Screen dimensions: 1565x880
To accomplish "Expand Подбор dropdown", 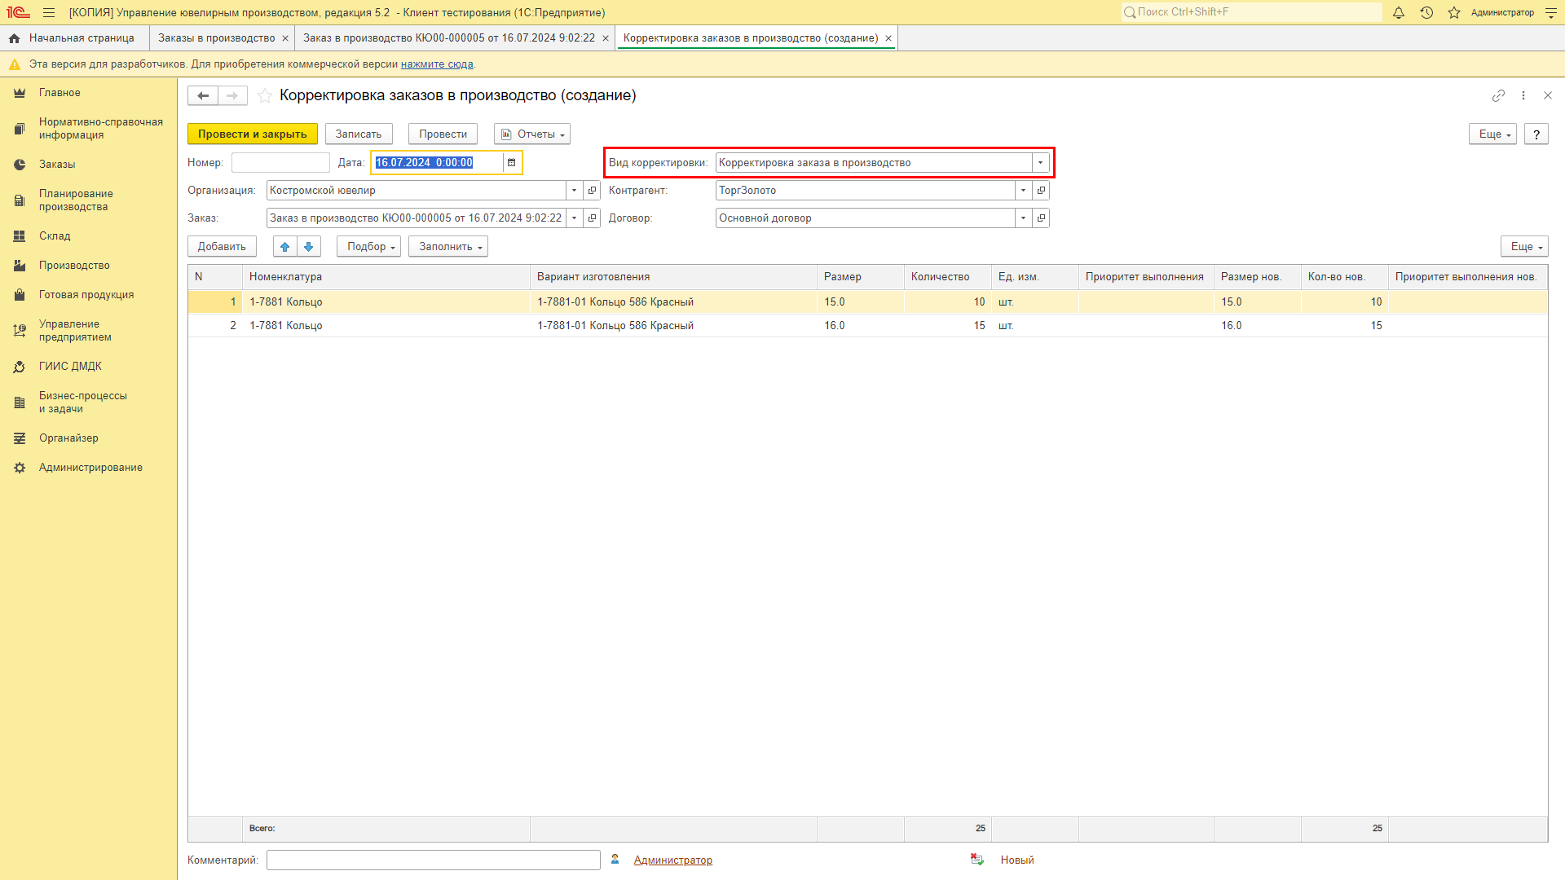I will [x=368, y=247].
